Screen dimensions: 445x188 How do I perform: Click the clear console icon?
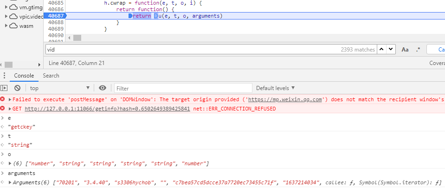[17, 88]
